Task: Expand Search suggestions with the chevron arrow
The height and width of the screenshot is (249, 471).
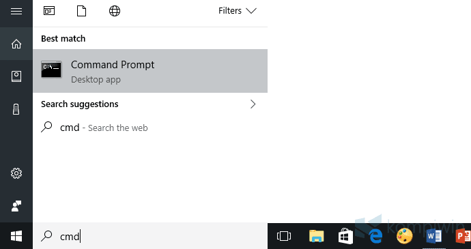Action: tap(253, 104)
